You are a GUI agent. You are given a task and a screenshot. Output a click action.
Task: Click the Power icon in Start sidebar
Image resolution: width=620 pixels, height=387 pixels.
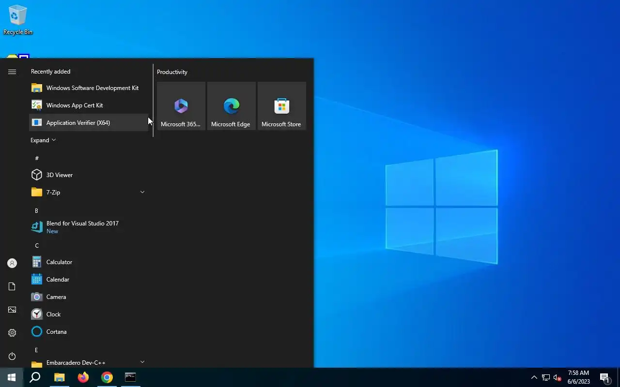pyautogui.click(x=12, y=356)
